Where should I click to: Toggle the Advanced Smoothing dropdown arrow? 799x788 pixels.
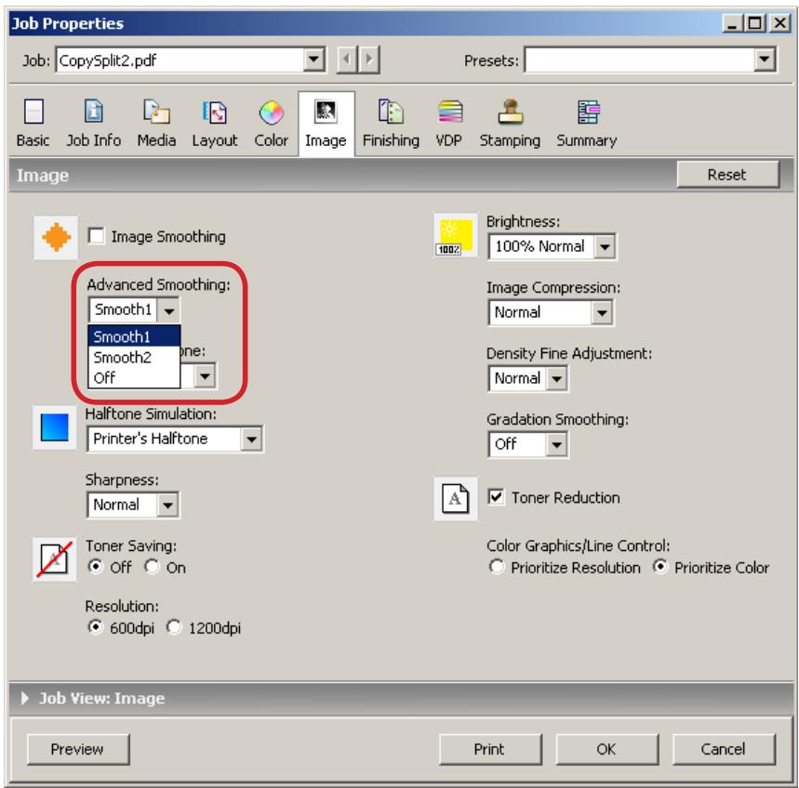click(x=168, y=309)
